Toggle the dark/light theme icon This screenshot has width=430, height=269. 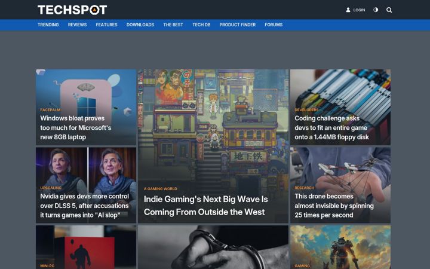tap(376, 10)
